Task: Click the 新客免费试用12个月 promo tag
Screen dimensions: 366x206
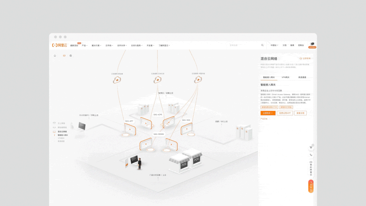Action: pyautogui.click(x=269, y=107)
